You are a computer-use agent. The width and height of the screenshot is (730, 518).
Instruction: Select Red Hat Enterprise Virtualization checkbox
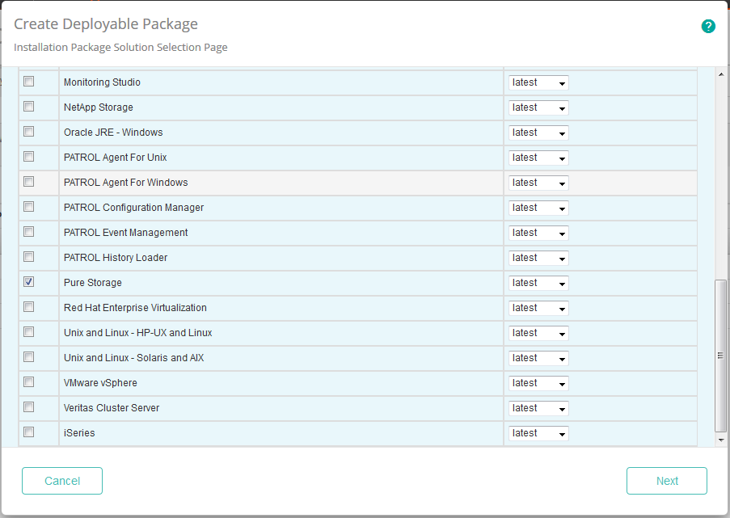pos(28,307)
